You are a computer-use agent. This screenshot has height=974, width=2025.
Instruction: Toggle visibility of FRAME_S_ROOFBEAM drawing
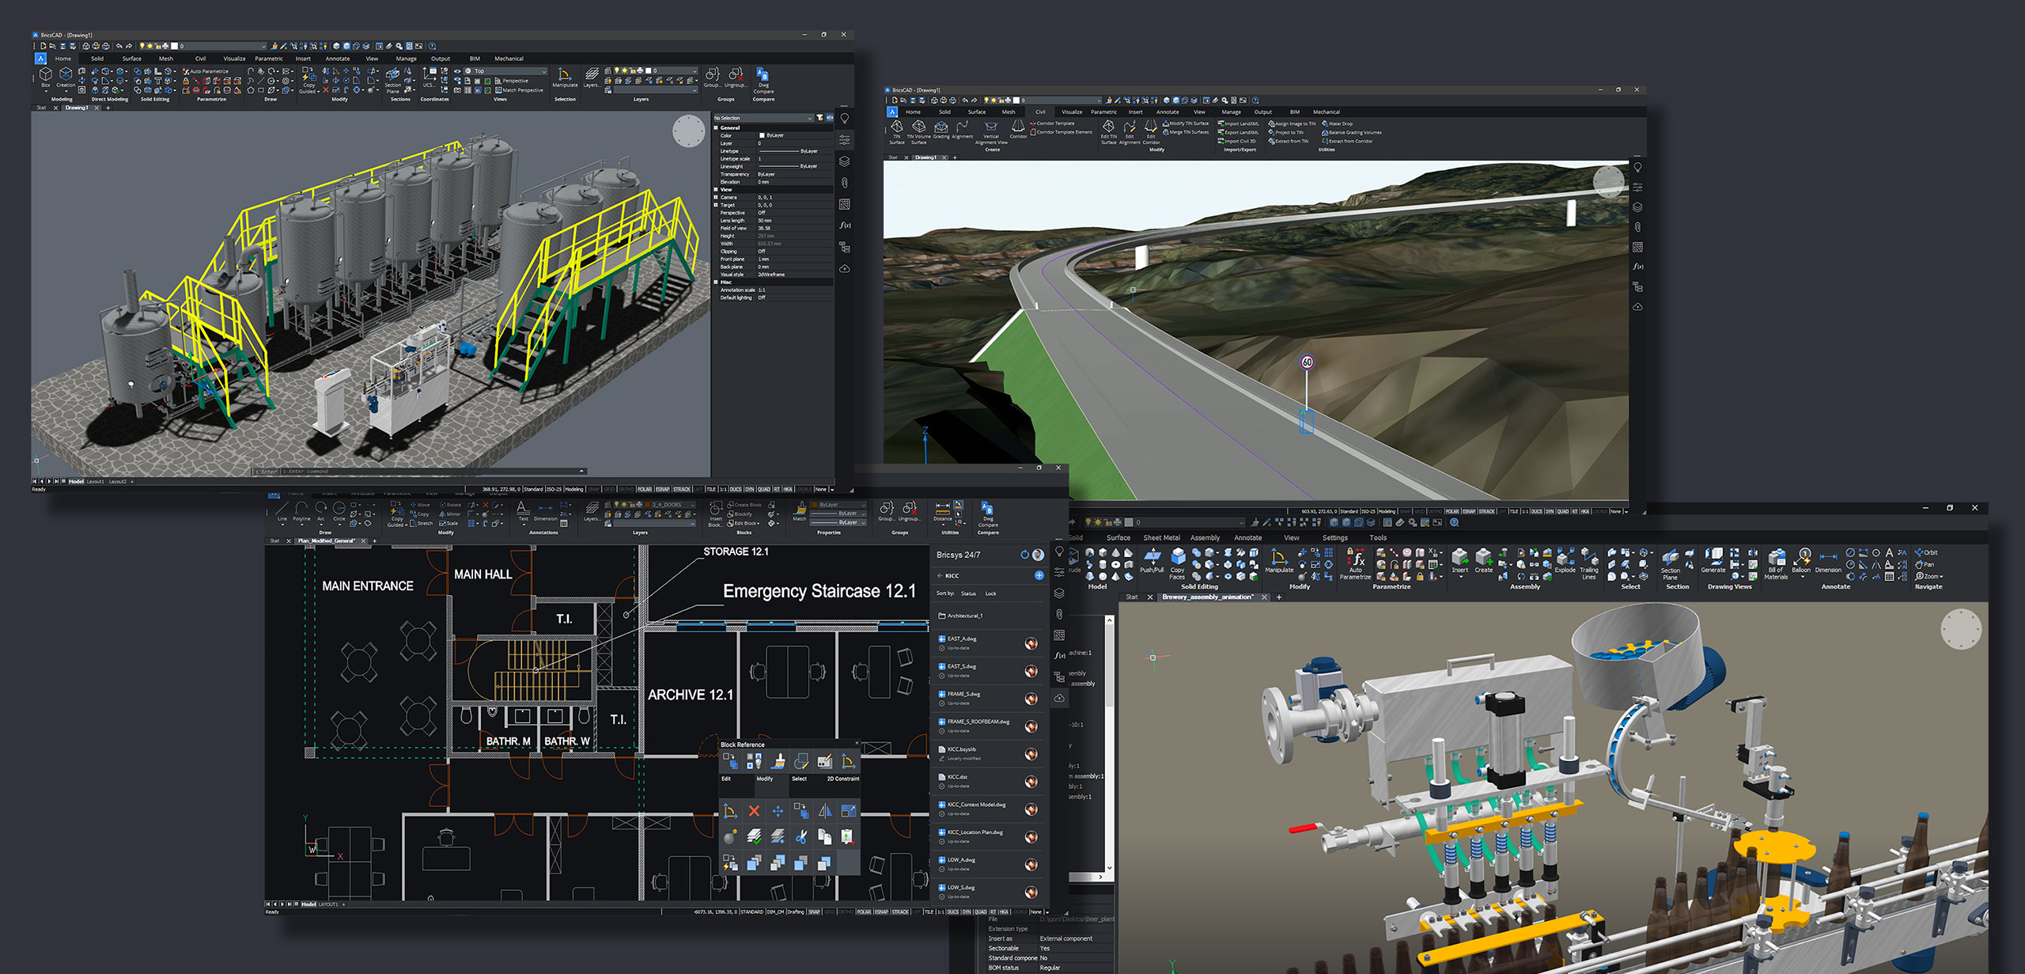pos(943,721)
